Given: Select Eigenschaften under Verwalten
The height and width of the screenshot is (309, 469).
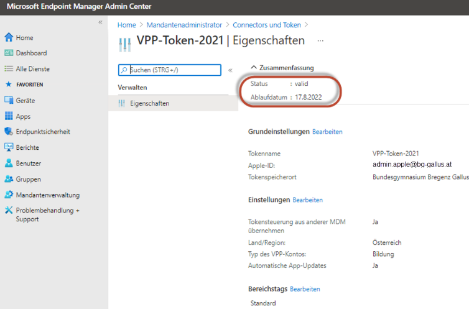Looking at the screenshot, I should tap(150, 103).
